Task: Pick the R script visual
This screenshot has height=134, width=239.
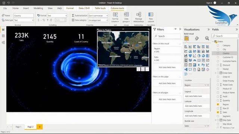Action: pyautogui.click(x=199, y=65)
